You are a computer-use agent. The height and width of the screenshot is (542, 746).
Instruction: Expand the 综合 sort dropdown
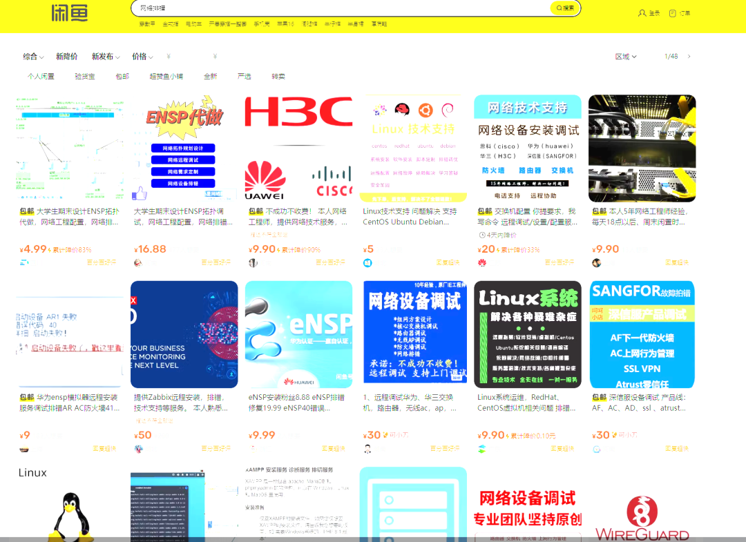pyautogui.click(x=33, y=57)
